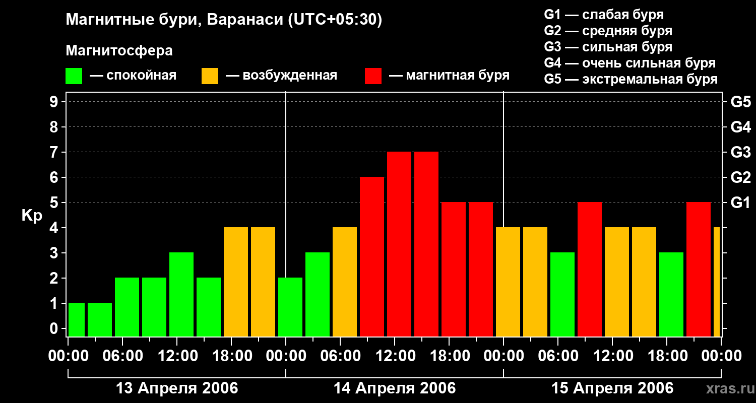Click the '12:00' time label for 14 April
The width and height of the screenshot is (756, 403).
[395, 356]
